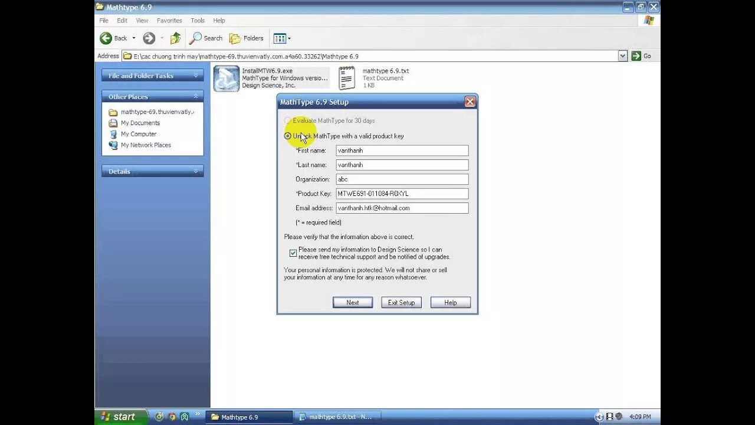Click the Exit Setup button

pyautogui.click(x=402, y=302)
